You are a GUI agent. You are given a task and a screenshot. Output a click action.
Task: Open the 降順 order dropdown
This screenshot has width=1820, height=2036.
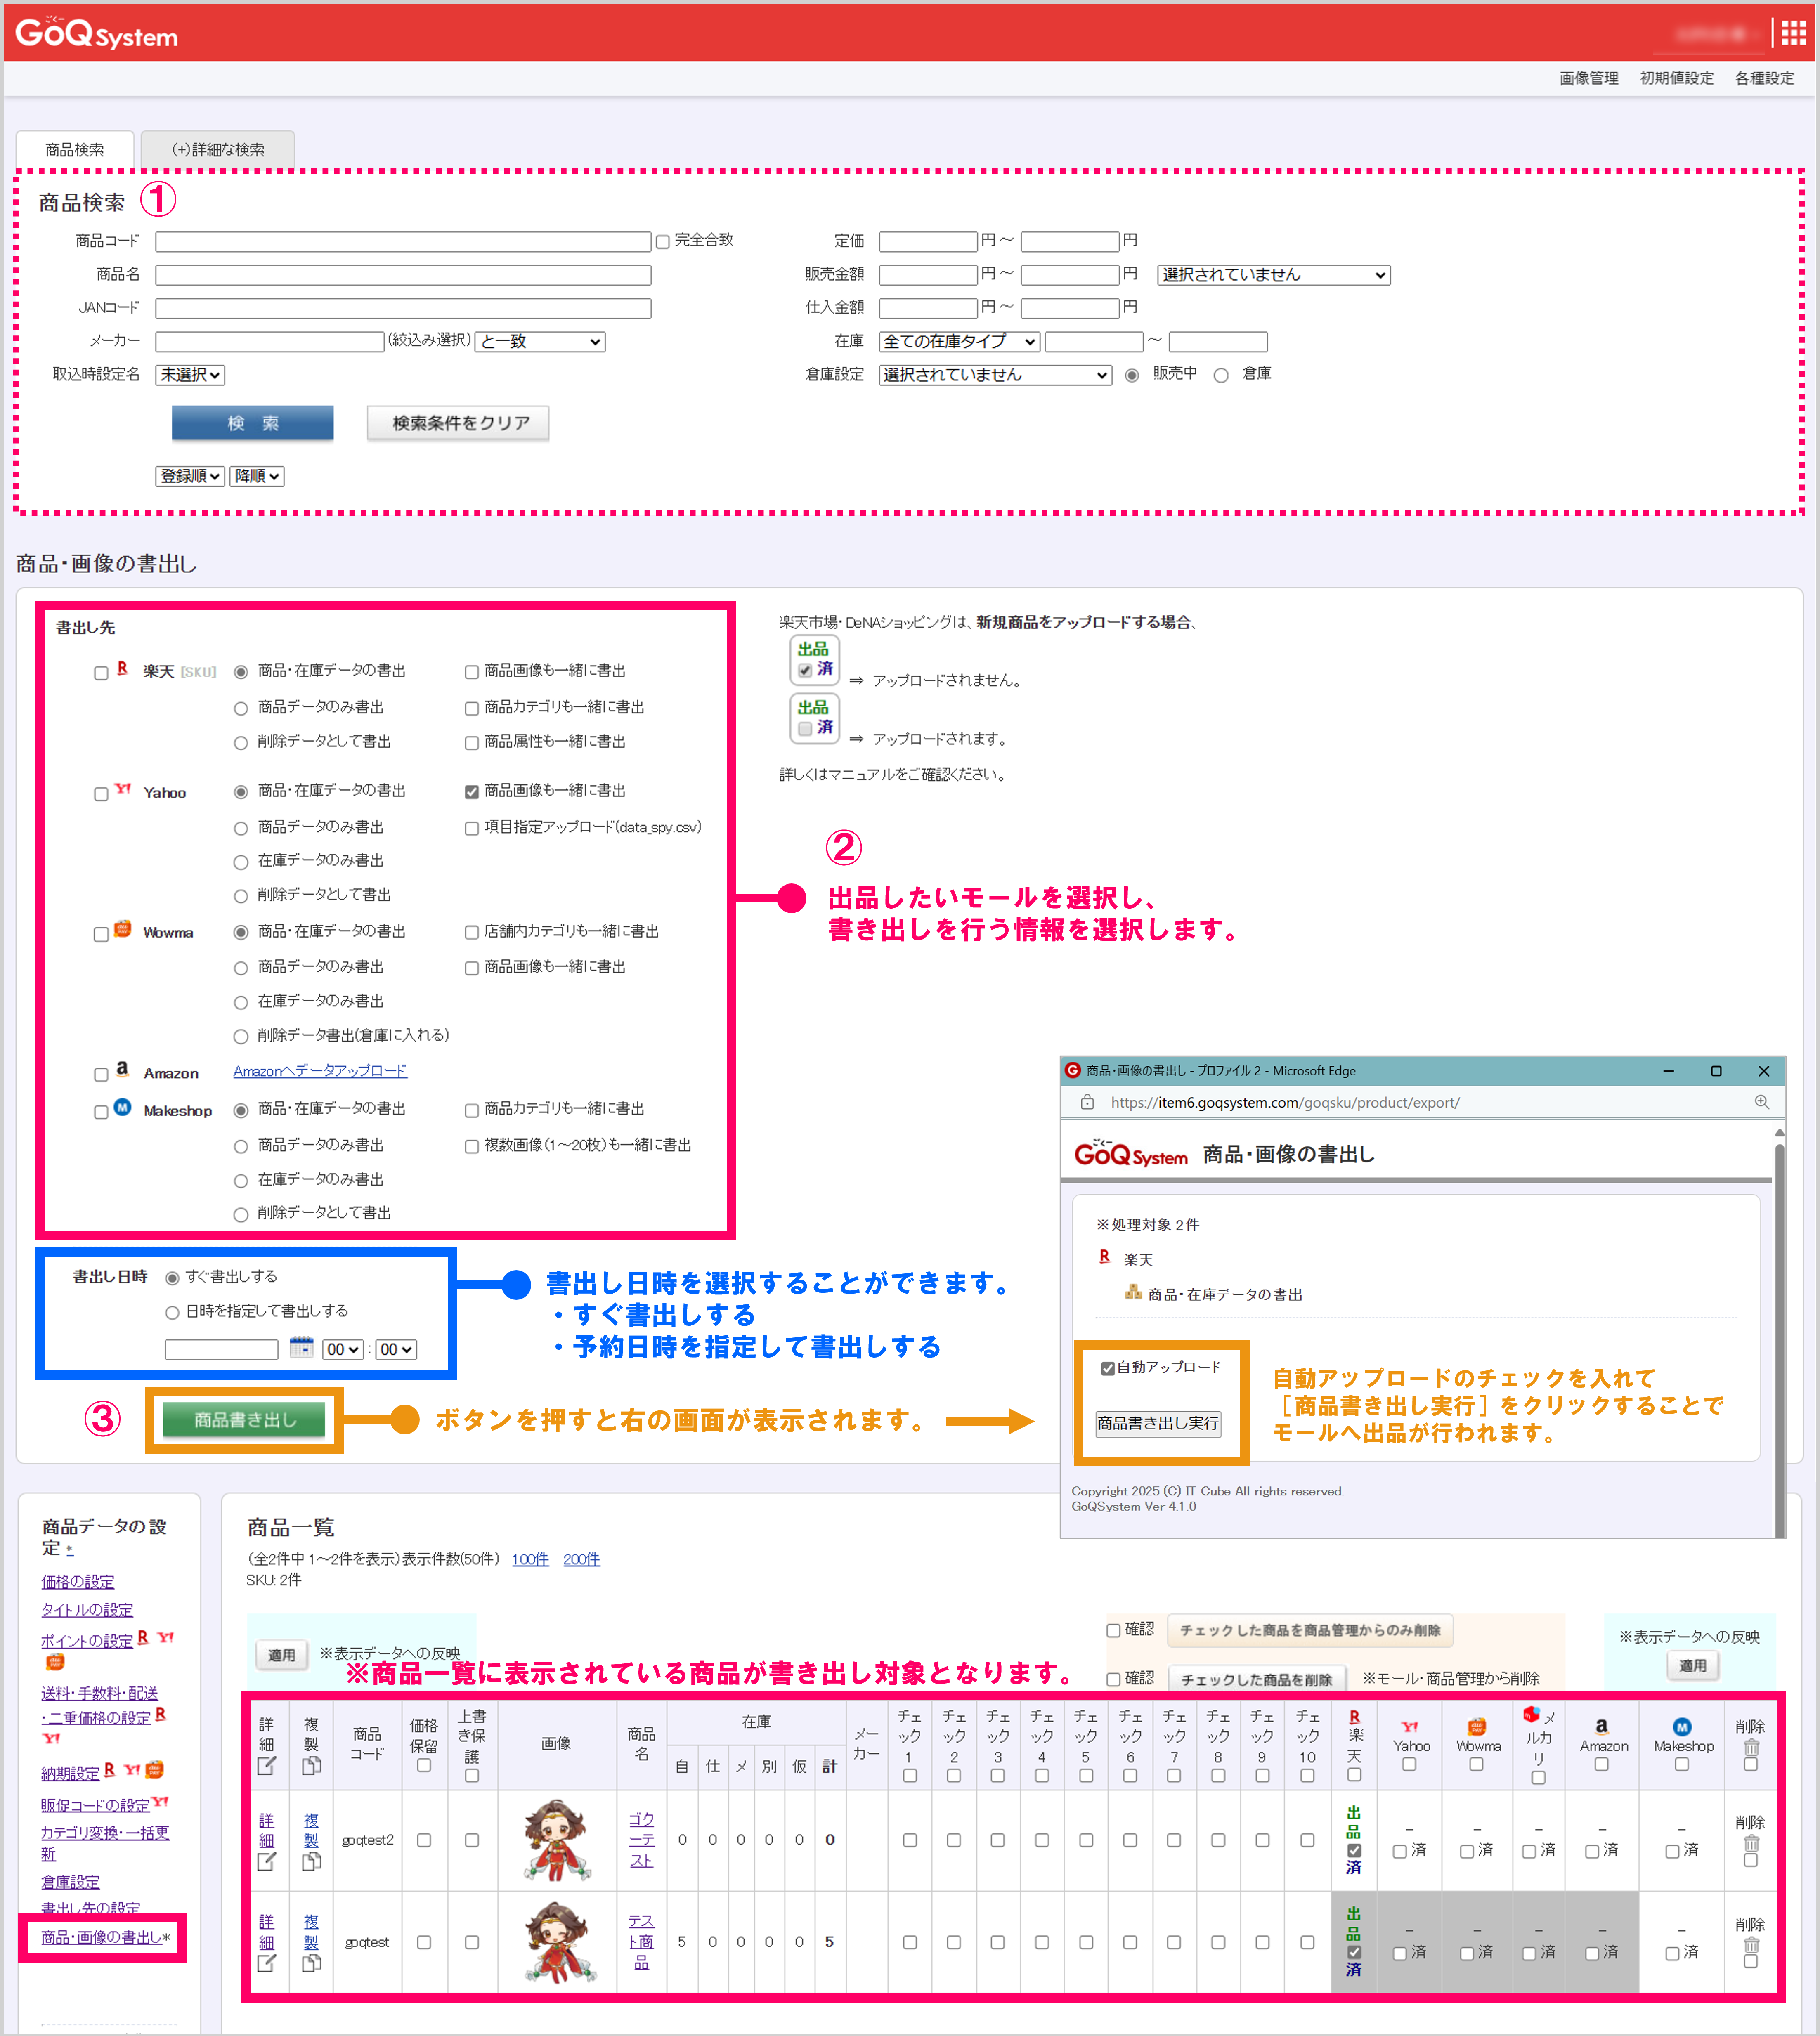(x=257, y=476)
